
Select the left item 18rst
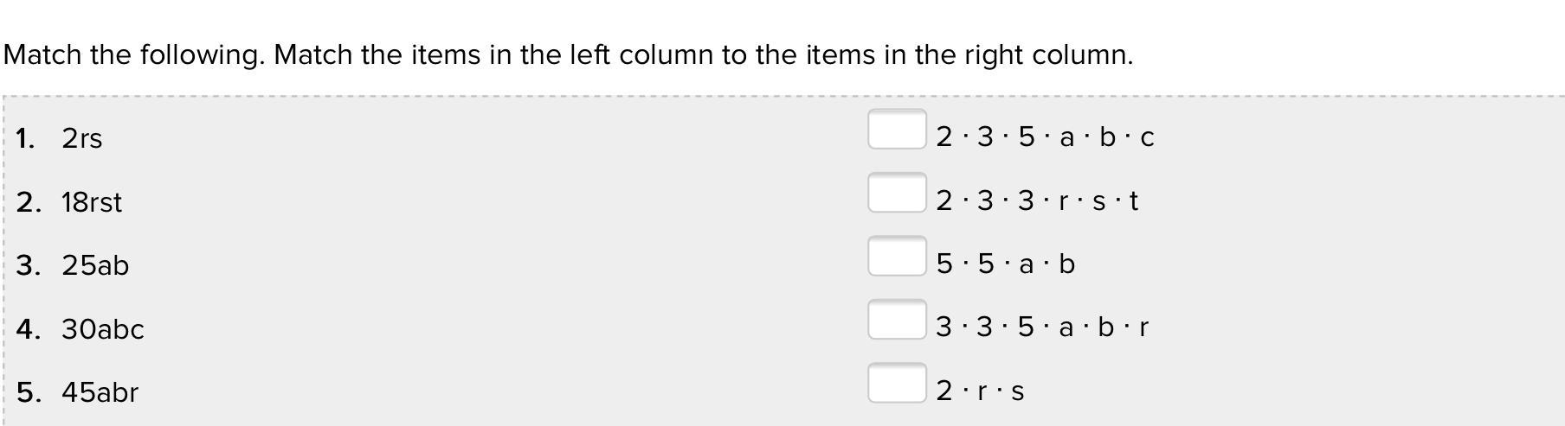click(92, 202)
